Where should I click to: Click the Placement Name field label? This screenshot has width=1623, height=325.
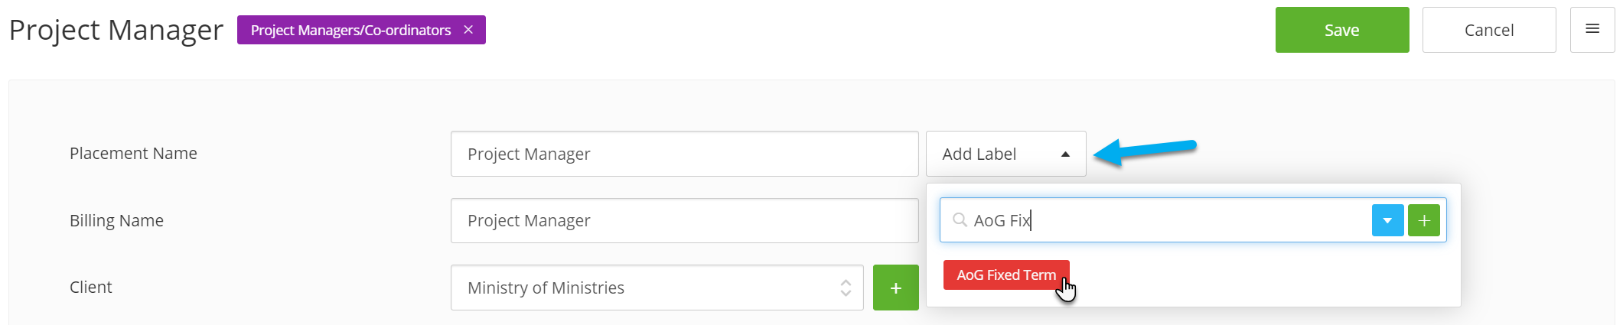(x=133, y=153)
